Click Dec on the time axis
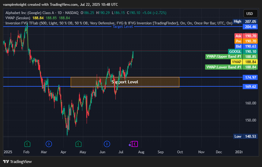Viewport: 262px width, 167px height. [x=219, y=152]
